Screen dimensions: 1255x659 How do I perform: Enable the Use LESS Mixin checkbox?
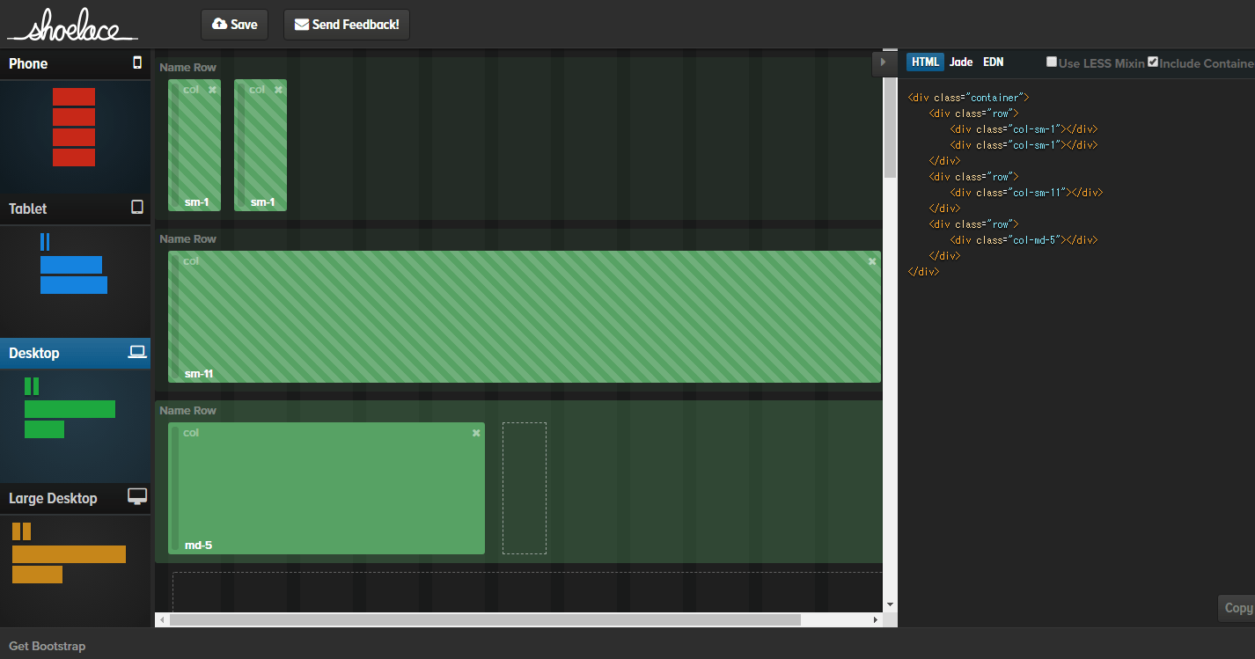(x=1052, y=62)
